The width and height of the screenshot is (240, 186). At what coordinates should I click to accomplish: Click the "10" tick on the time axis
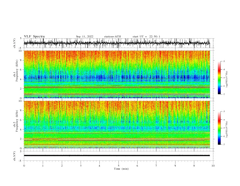(x=213, y=166)
